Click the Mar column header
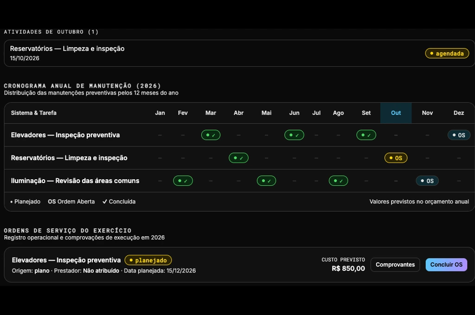This screenshot has height=315, width=475. (211, 113)
